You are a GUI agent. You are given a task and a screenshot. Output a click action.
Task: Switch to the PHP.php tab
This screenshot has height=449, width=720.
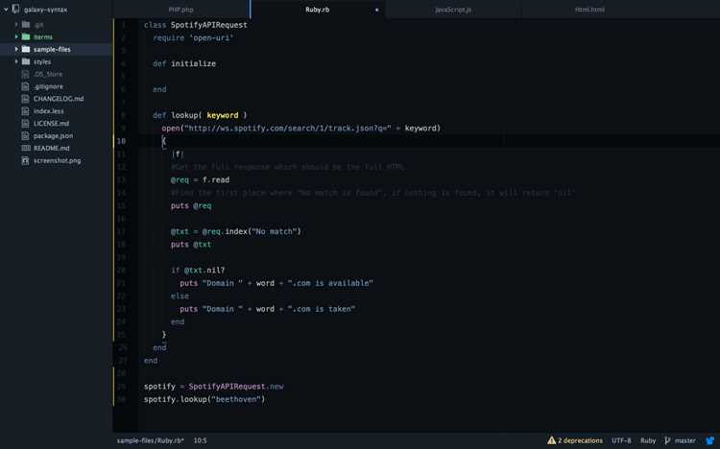coord(180,10)
